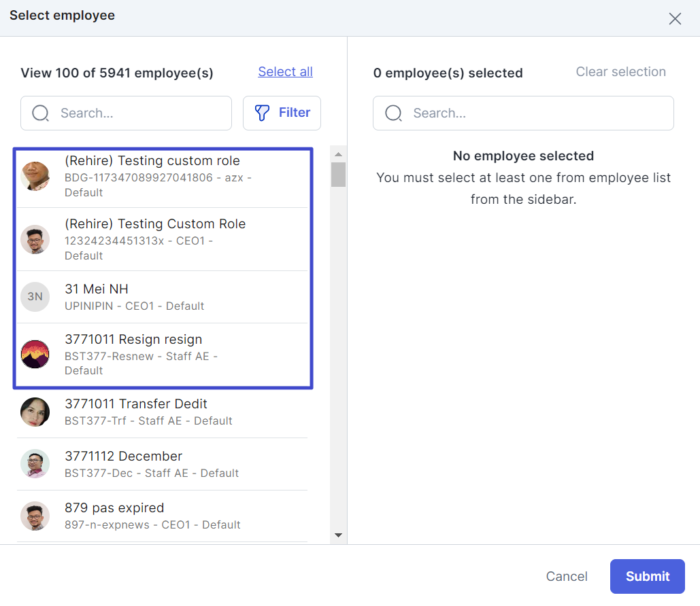Click the scrollbar down arrow in employee list
Image resolution: width=700 pixels, height=606 pixels.
338,536
